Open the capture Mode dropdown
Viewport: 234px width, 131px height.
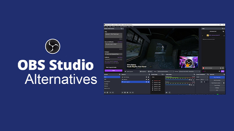(165, 72)
